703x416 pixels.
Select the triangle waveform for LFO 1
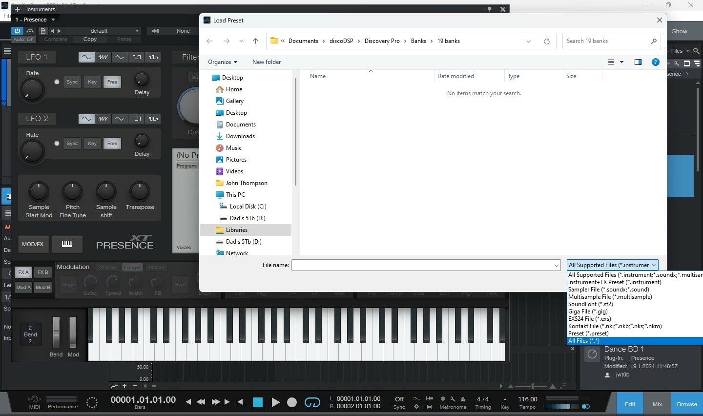tap(120, 57)
